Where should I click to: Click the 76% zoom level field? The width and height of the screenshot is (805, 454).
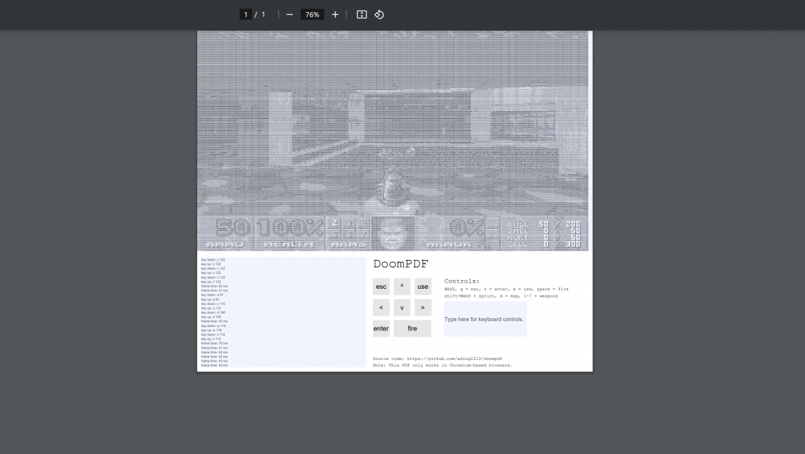(312, 14)
